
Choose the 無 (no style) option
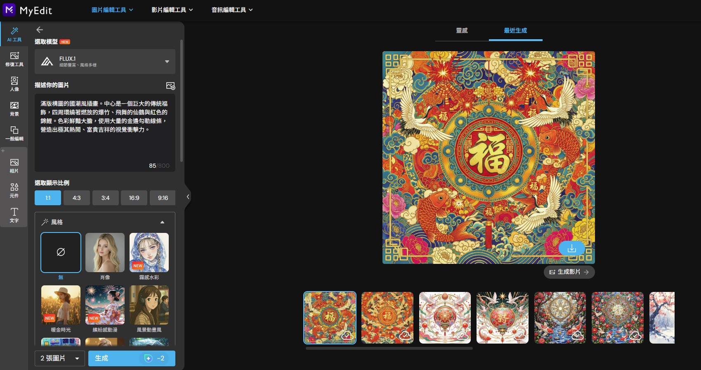[x=61, y=252]
